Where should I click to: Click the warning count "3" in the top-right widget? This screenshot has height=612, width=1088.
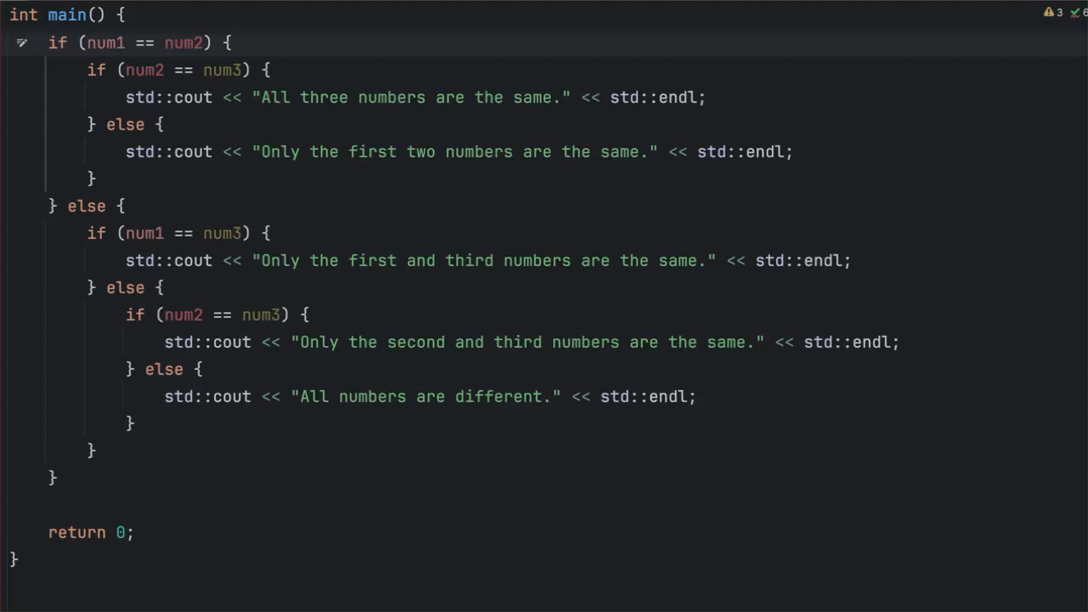tap(1059, 11)
